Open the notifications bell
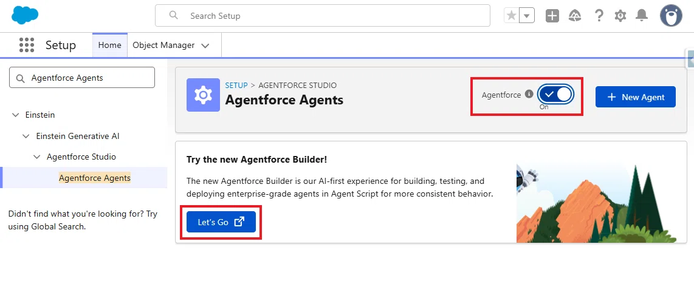This screenshot has height=284, width=694. [641, 16]
